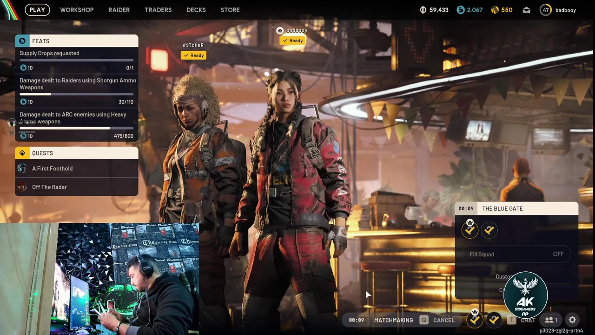This screenshot has height=335, width=595.
Task: Click the second ready checkmark in Blue Gate panel
Action: pyautogui.click(x=489, y=230)
